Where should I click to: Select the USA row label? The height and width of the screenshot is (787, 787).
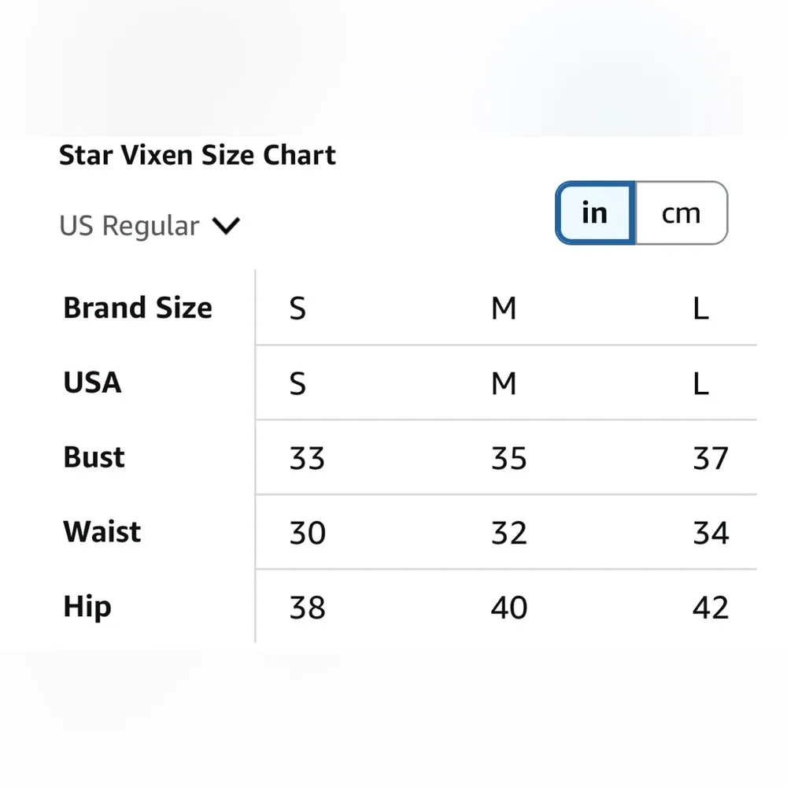(x=92, y=383)
